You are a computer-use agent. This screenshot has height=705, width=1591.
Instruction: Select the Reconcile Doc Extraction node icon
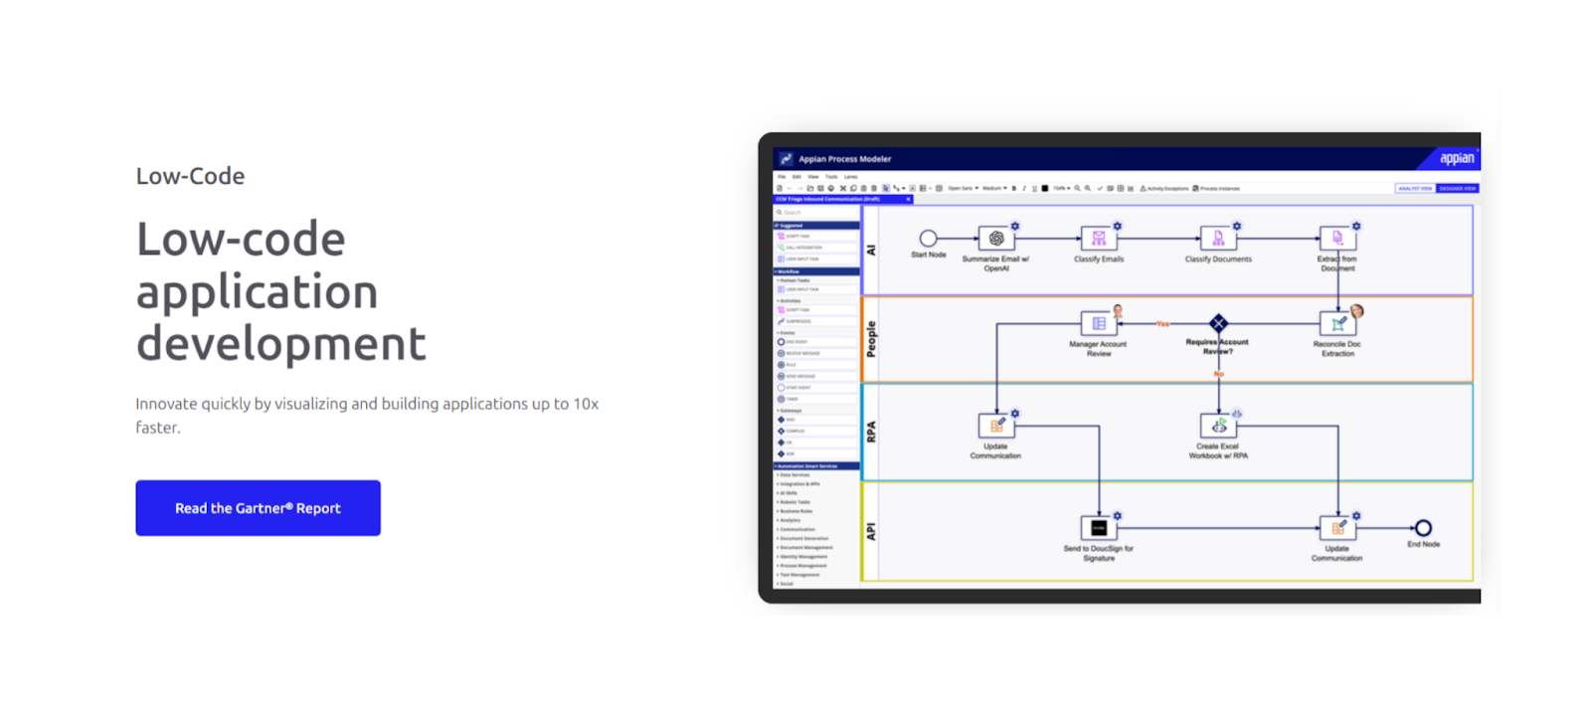[x=1337, y=323]
